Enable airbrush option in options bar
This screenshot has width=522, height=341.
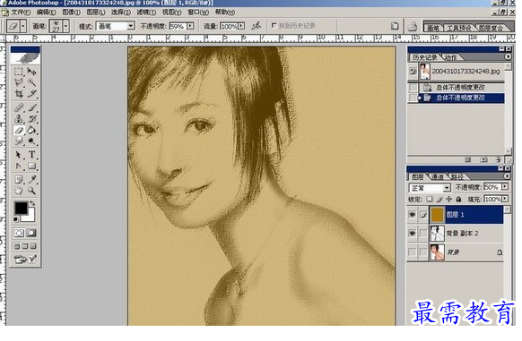tap(257, 26)
